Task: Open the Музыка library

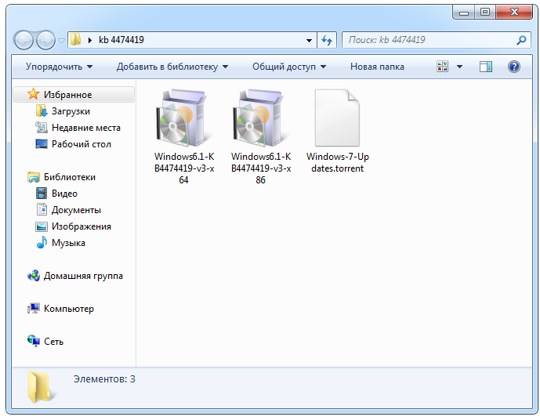Action: tap(68, 243)
